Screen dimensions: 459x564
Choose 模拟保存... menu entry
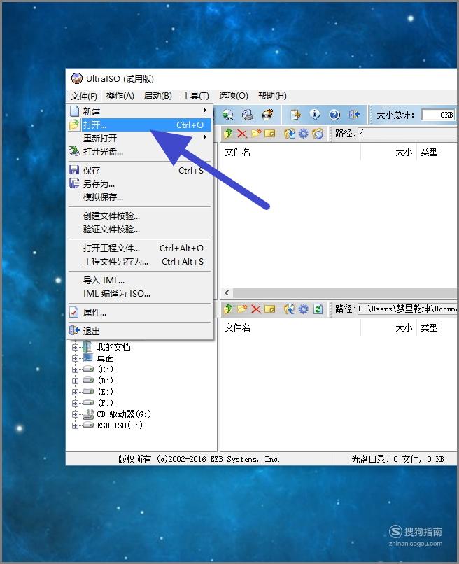[140, 197]
